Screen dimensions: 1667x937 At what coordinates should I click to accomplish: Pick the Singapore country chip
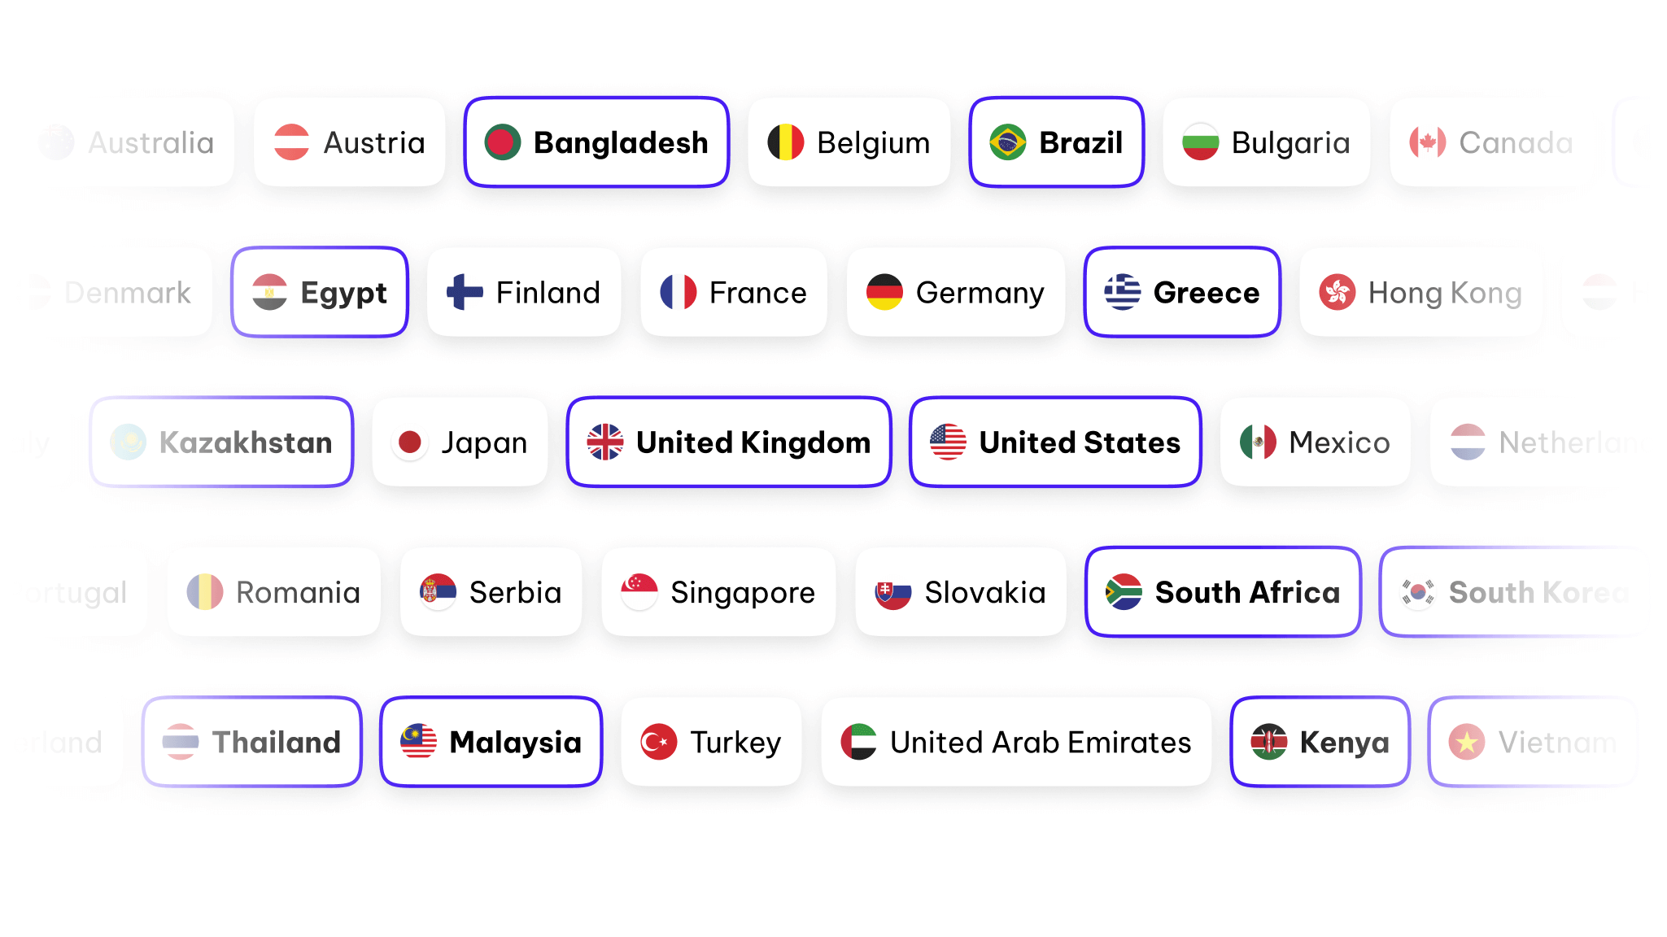718,592
